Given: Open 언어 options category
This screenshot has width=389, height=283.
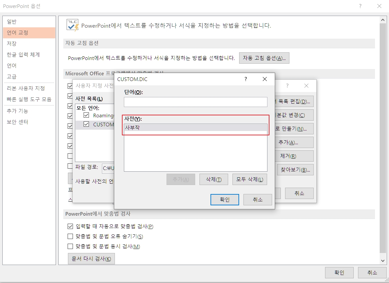Looking at the screenshot, I should tap(29, 66).
